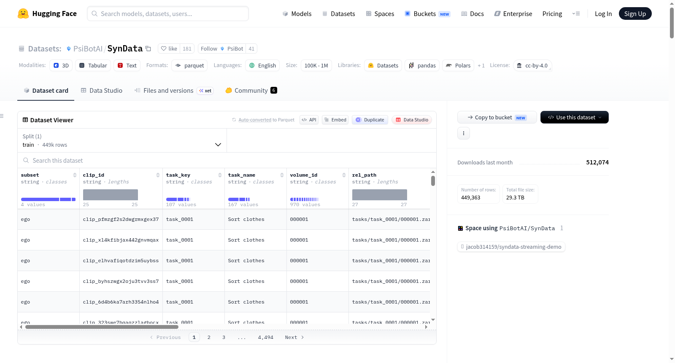Click the PsiBotAI owner link
675x363 pixels.
coord(88,48)
